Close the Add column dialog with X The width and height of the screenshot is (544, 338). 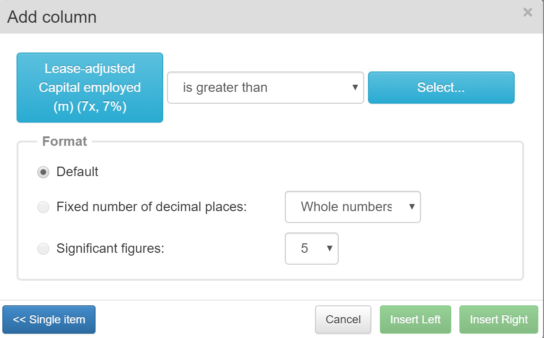coord(528,12)
